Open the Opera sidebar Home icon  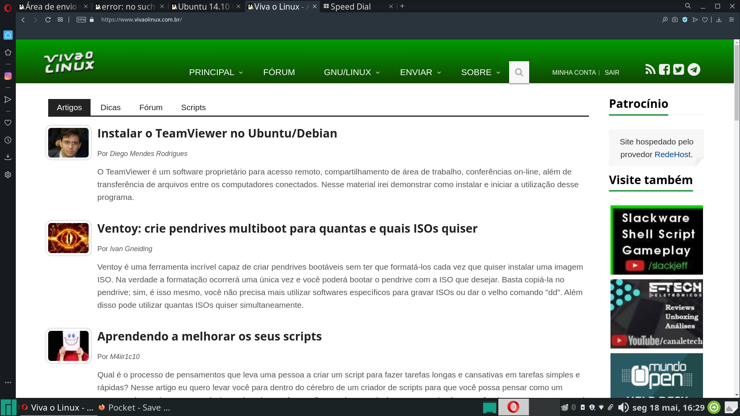(x=8, y=35)
